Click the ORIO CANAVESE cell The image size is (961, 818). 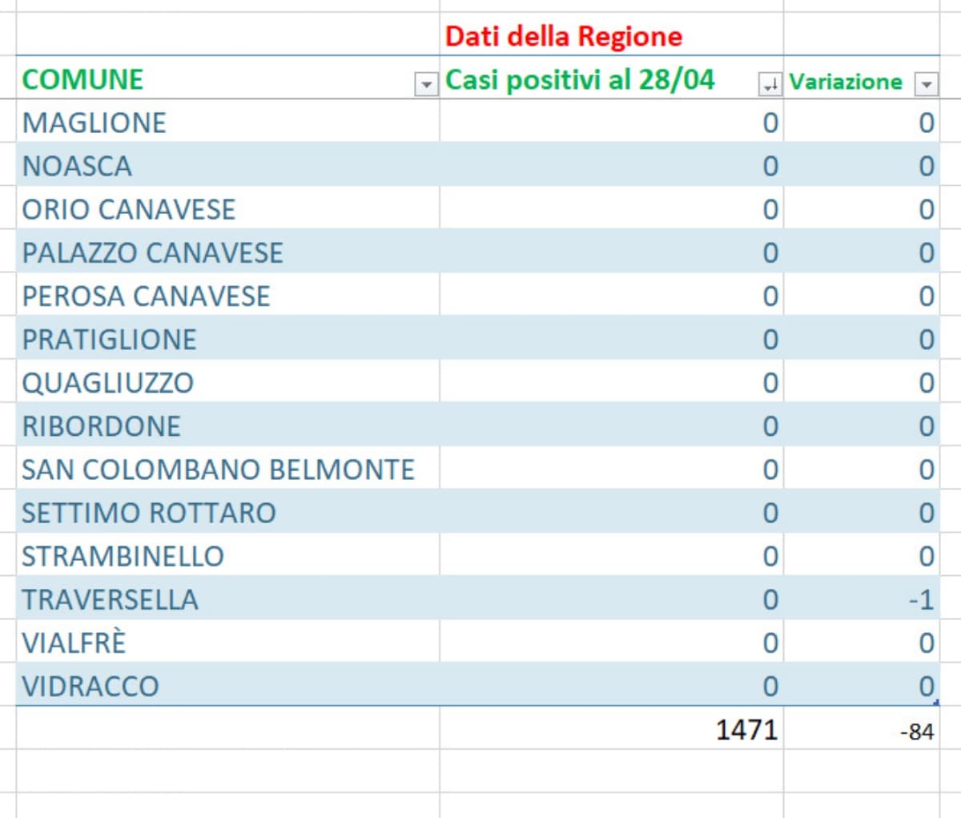(129, 209)
